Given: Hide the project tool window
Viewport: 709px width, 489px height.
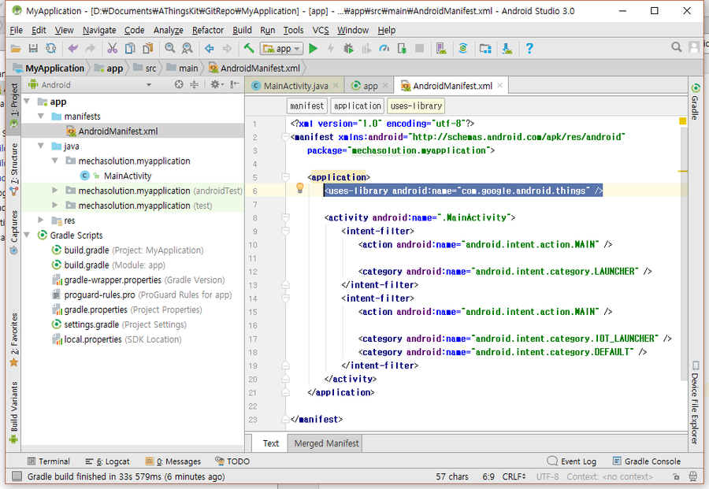Looking at the screenshot, I should 234,84.
